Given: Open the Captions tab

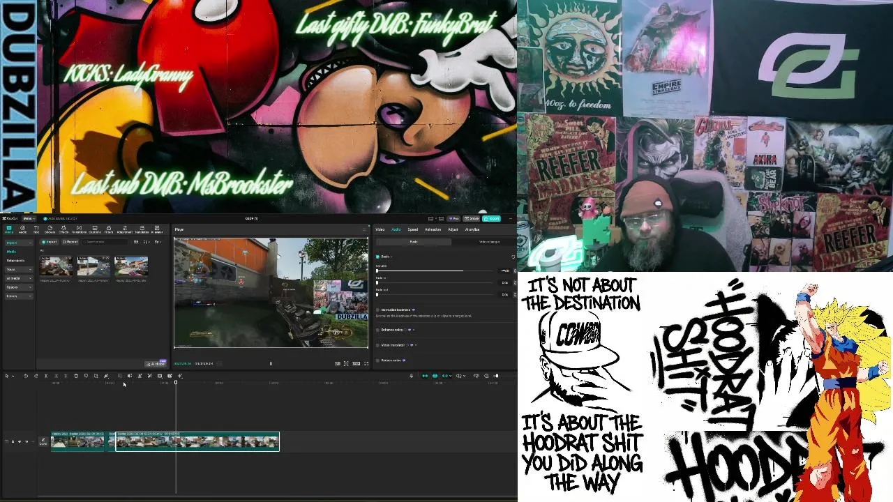Looking at the screenshot, I should tap(95, 230).
